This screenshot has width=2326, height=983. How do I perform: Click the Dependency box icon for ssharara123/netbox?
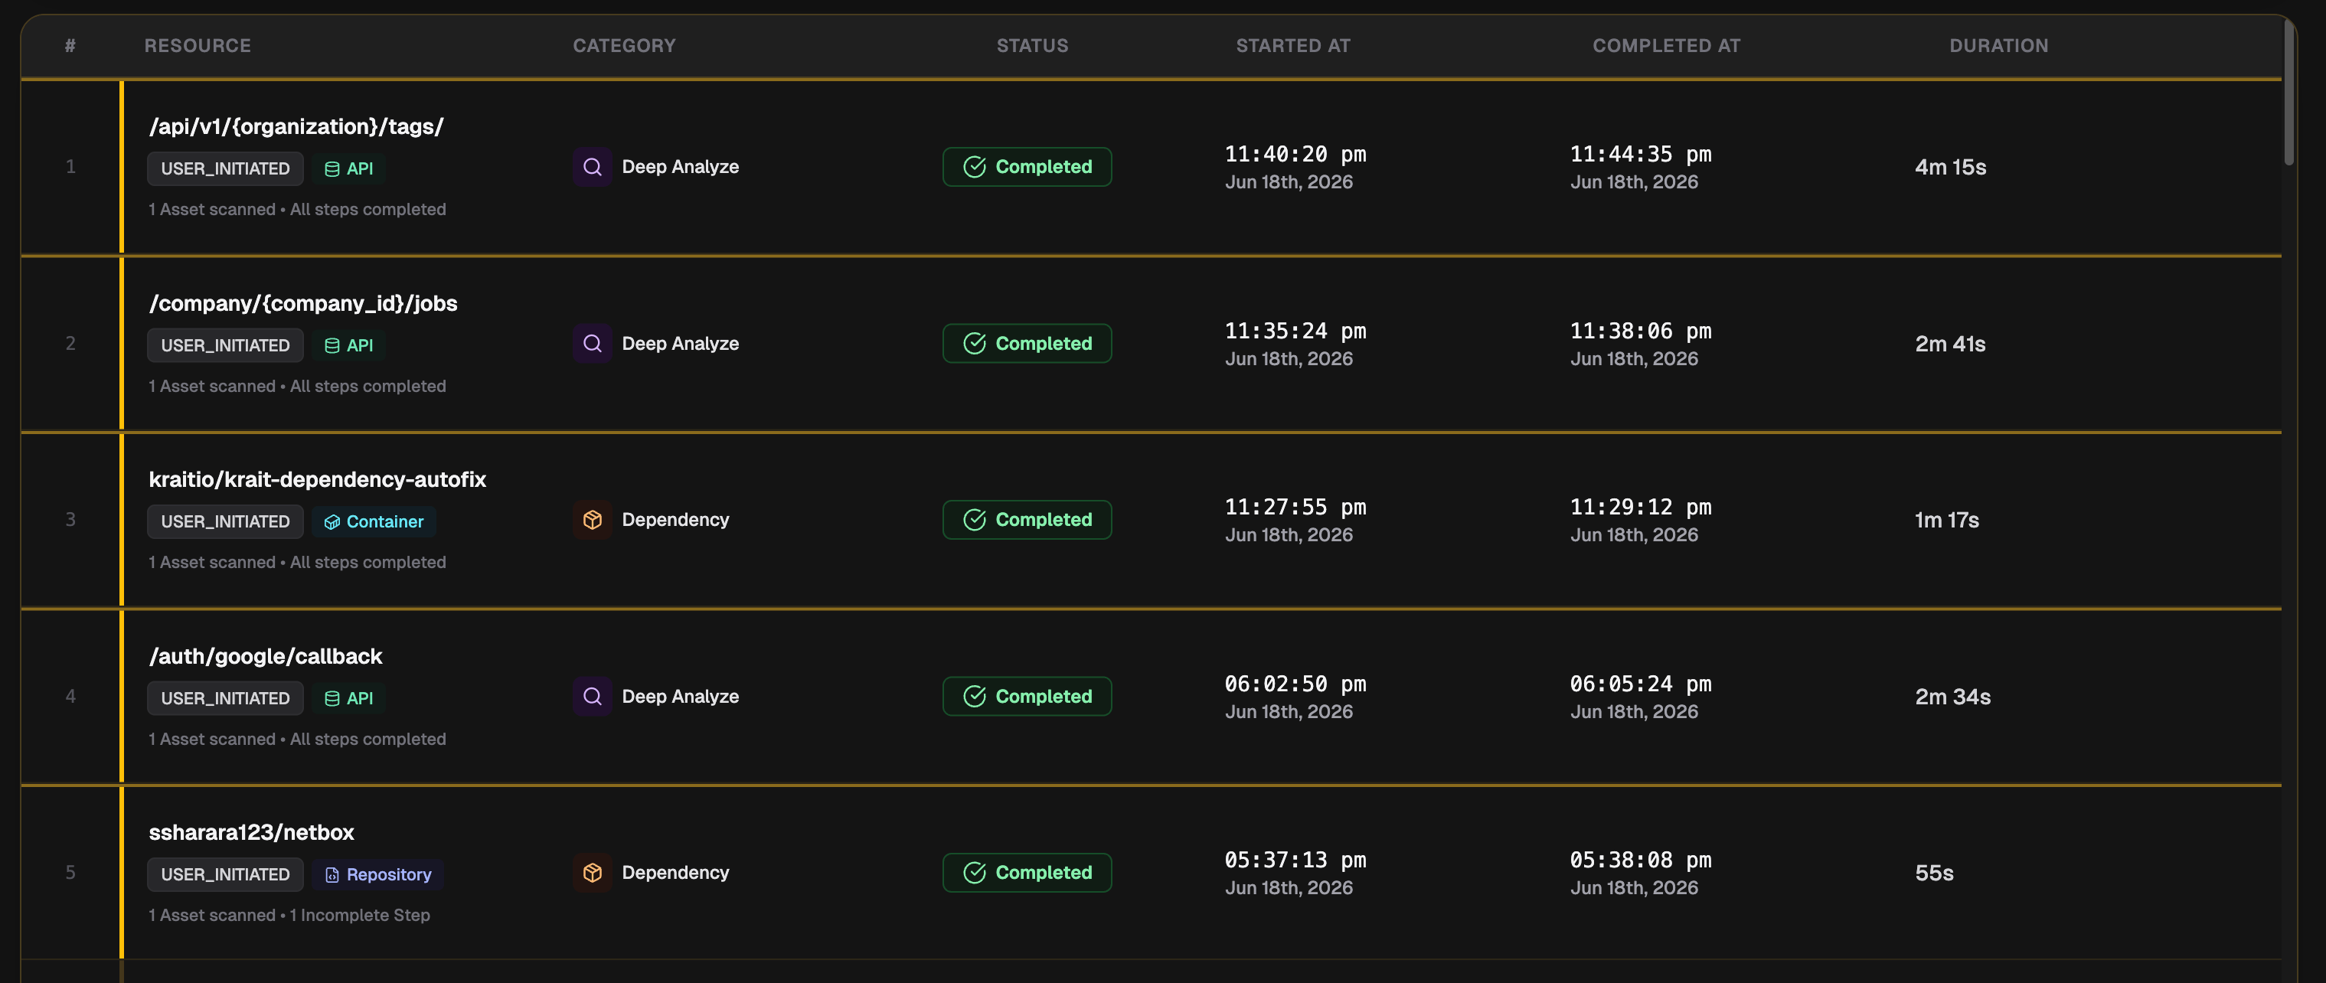[593, 873]
